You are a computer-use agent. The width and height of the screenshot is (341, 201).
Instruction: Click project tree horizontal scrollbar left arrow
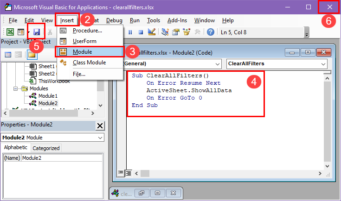(x=5, y=113)
